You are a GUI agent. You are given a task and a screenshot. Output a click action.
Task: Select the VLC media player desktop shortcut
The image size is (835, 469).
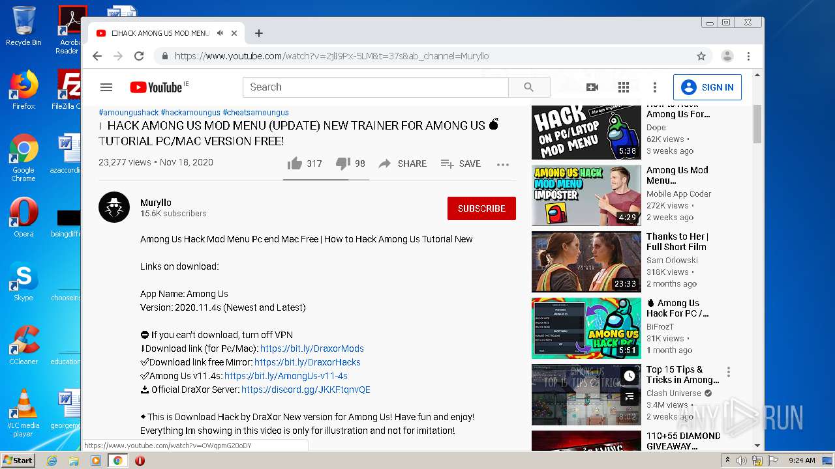pos(23,413)
